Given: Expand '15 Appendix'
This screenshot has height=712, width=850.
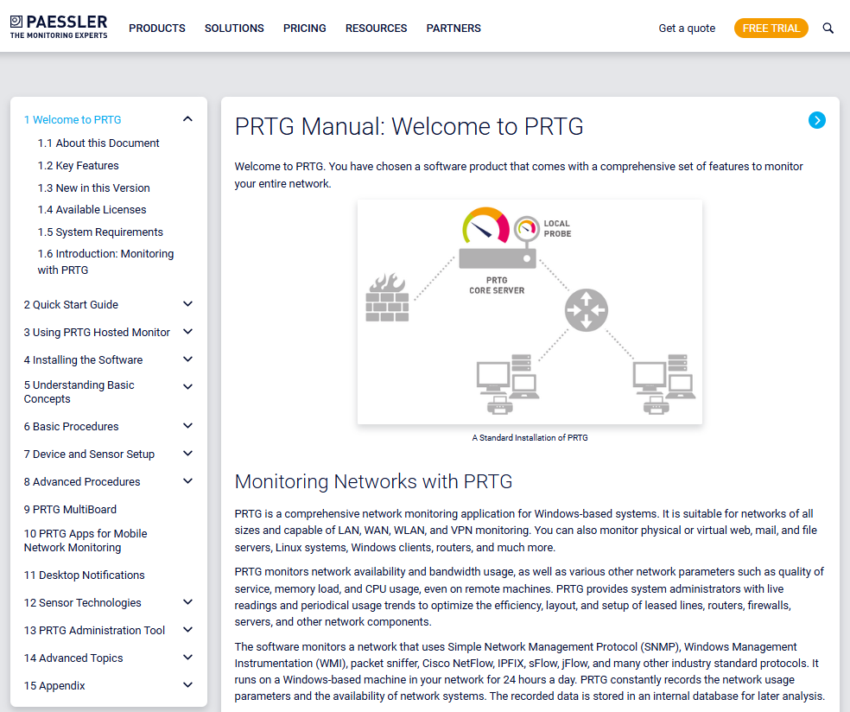Looking at the screenshot, I should [x=187, y=685].
